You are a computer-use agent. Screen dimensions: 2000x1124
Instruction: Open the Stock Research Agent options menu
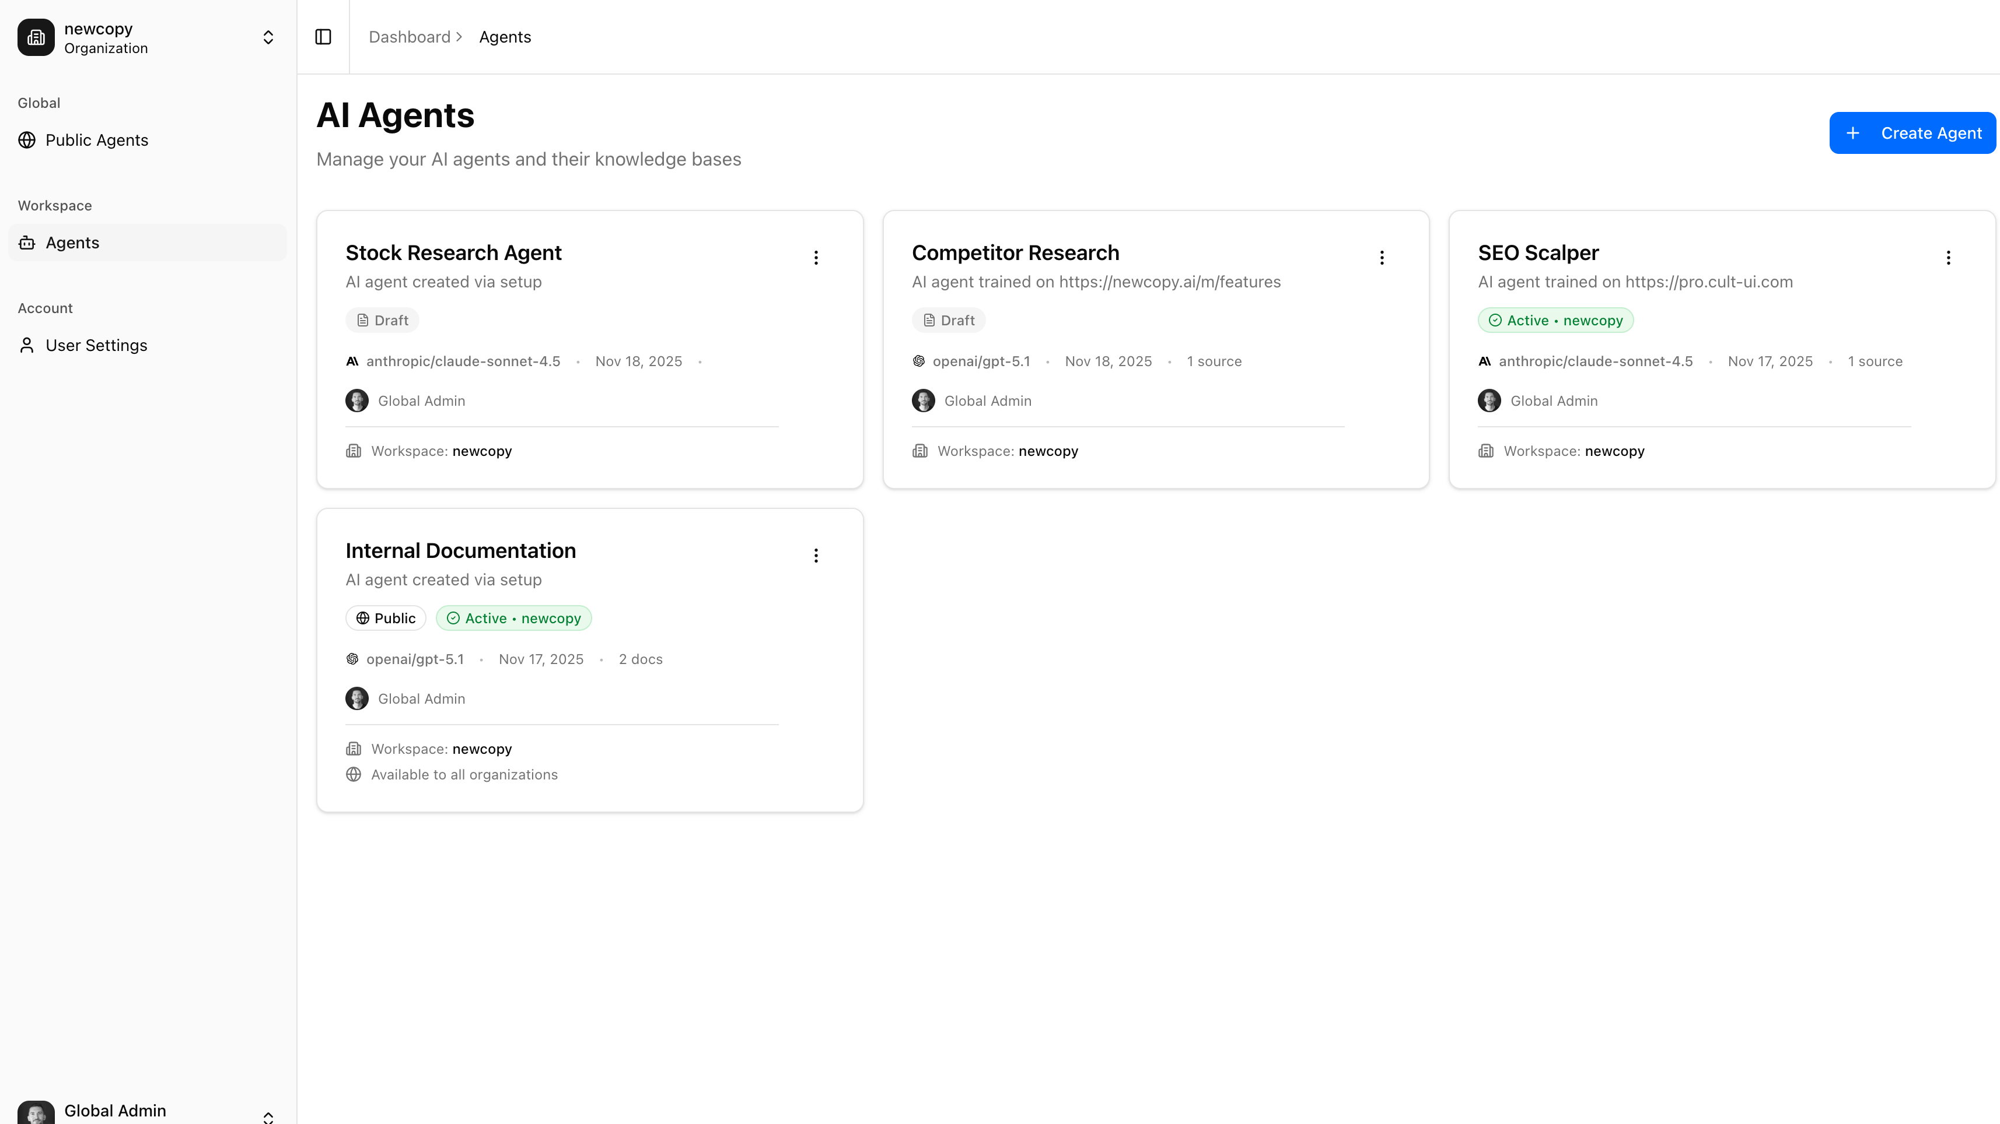(816, 257)
